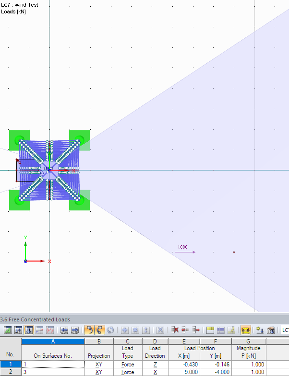Click magnitude 1.000 in row 1
Viewport: 289px width, 376px height.
click(x=249, y=365)
